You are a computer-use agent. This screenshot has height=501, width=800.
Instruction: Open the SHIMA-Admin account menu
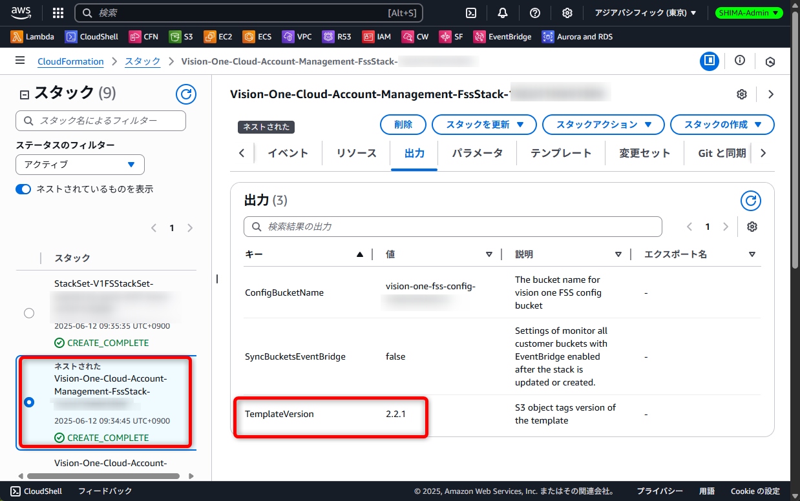pyautogui.click(x=750, y=13)
